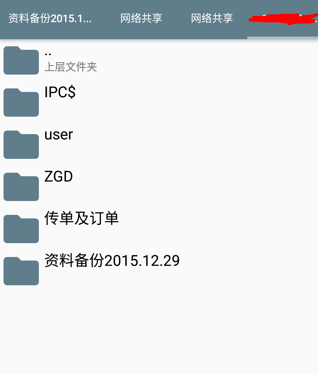Image resolution: width=318 pixels, height=374 pixels.
Task: Tap the active tab indicator underline
Action: click(283, 38)
